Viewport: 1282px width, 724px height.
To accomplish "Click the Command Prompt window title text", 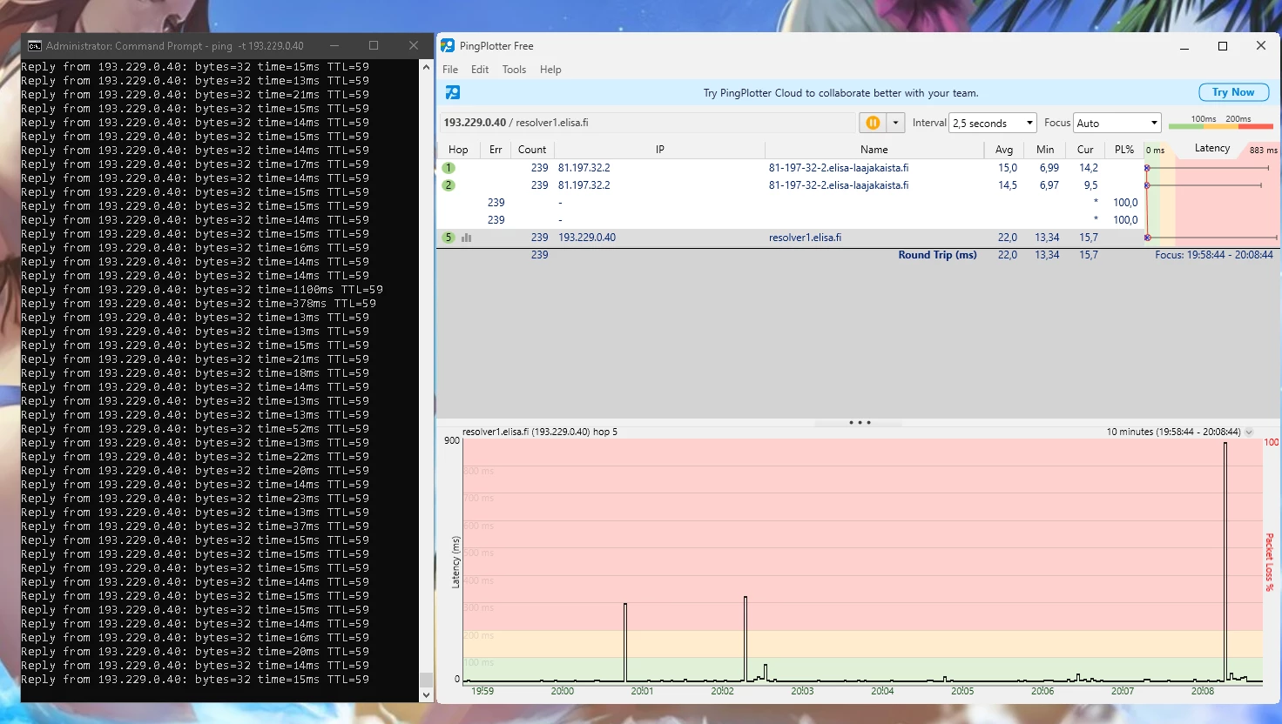I will tap(175, 46).
